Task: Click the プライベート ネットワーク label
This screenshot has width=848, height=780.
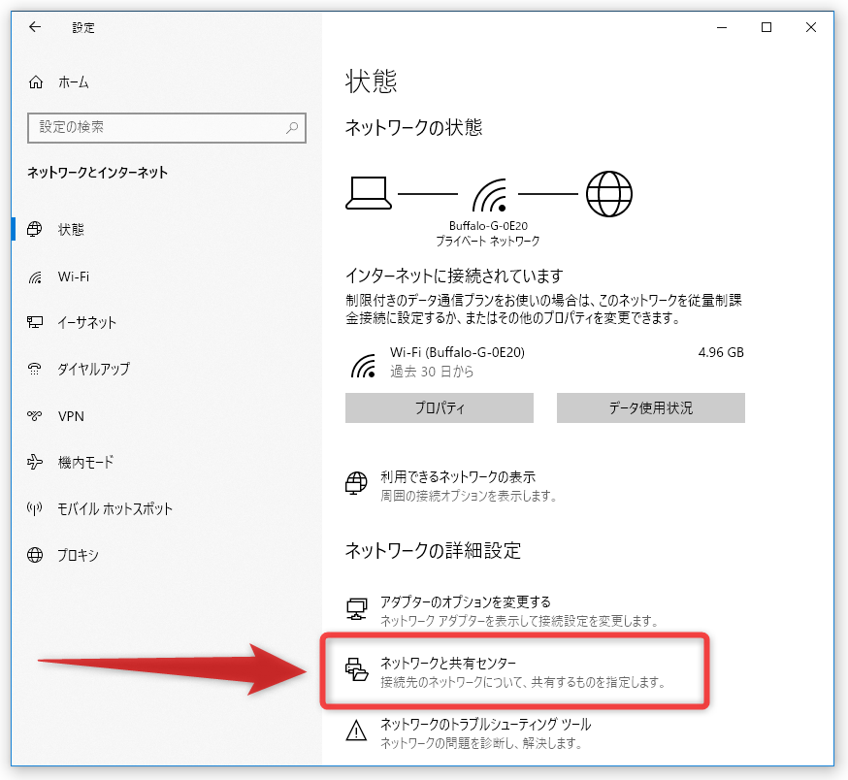Action: coord(488,242)
